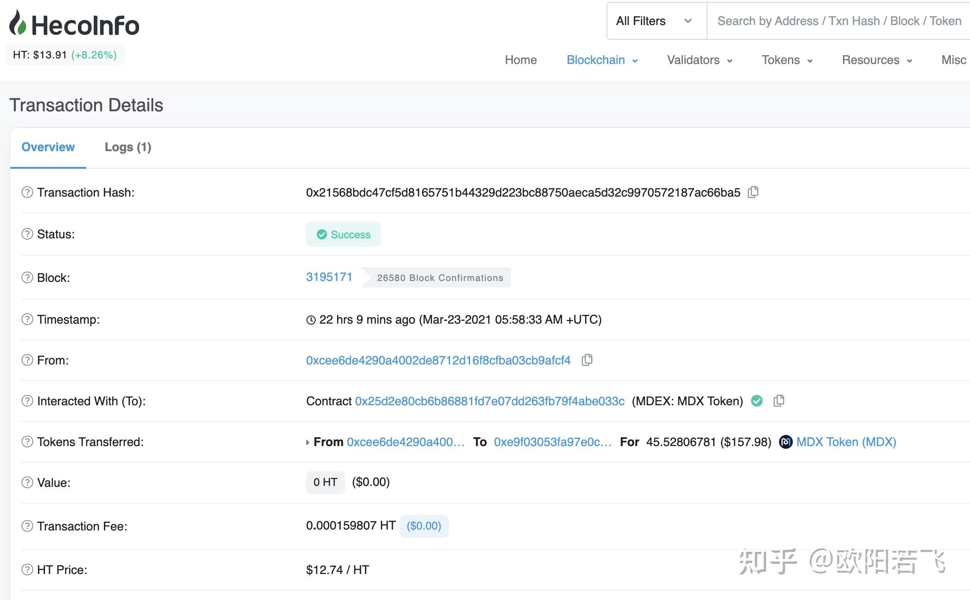Screen dimensions: 970x600
Task: Click help icon beside Timestamp label
Action: coord(27,319)
